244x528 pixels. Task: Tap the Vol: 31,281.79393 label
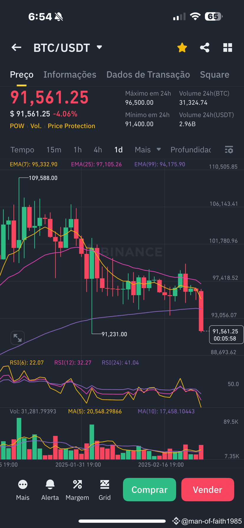(33, 411)
